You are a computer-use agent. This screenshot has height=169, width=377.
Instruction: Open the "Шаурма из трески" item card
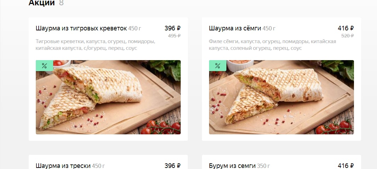click(x=108, y=162)
